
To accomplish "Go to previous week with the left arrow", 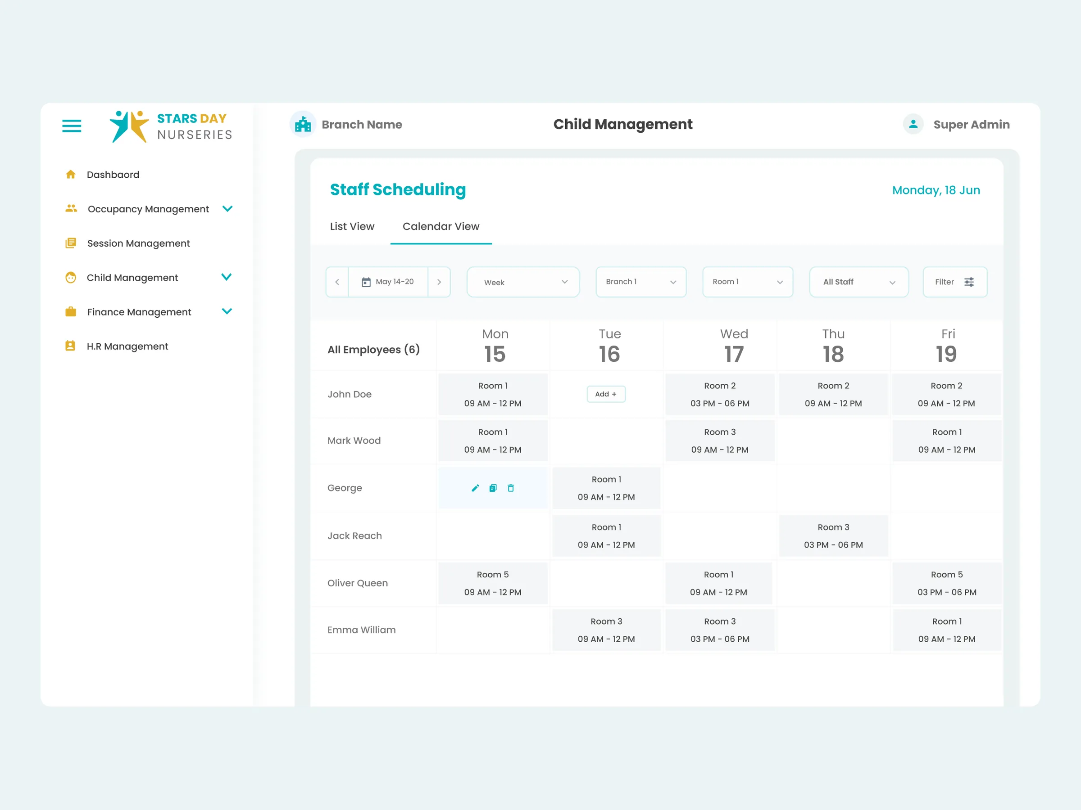I will (337, 282).
